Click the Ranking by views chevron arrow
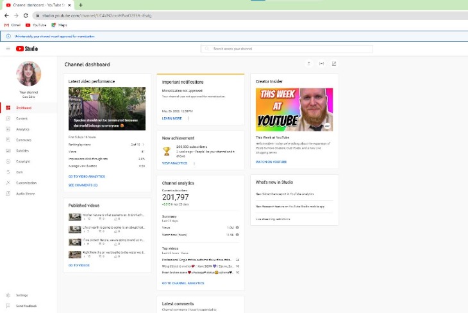The image size is (468, 313). (x=144, y=144)
